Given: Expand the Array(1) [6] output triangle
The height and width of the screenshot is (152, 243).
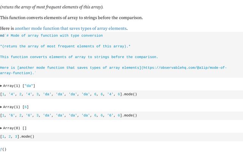Looking at the screenshot, I should pyautogui.click(x=2, y=107).
